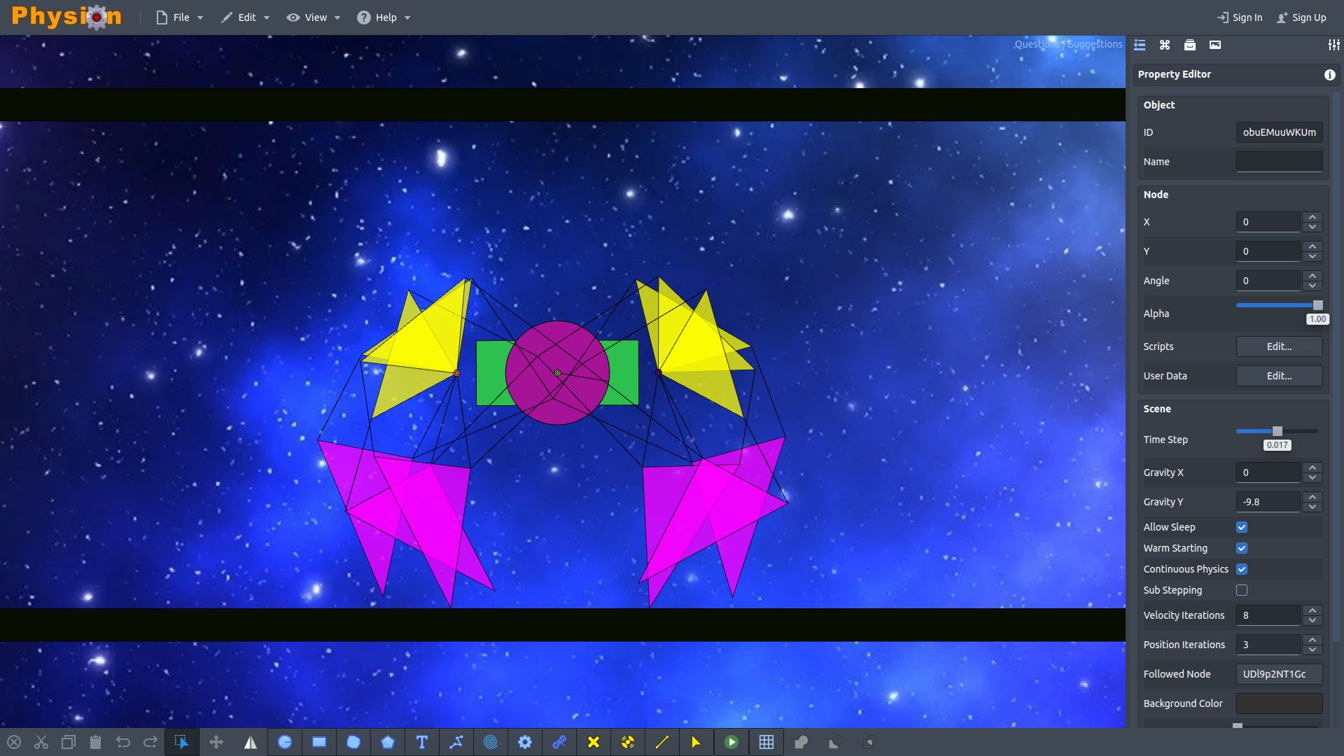Expand the File menu
Viewport: 1344px width, 756px height.
pyautogui.click(x=179, y=17)
